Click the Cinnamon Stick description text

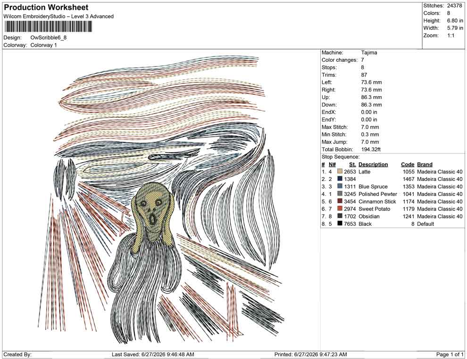coord(377,201)
